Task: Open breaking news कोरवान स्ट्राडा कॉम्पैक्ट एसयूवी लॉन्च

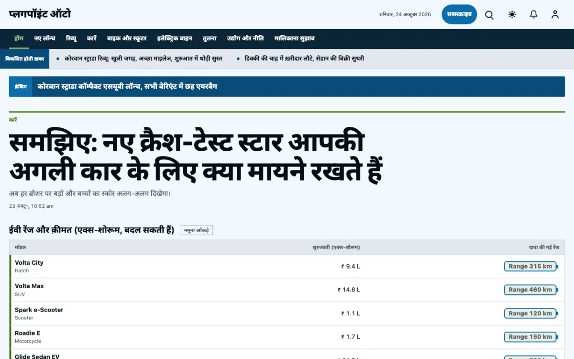Action: (x=127, y=87)
